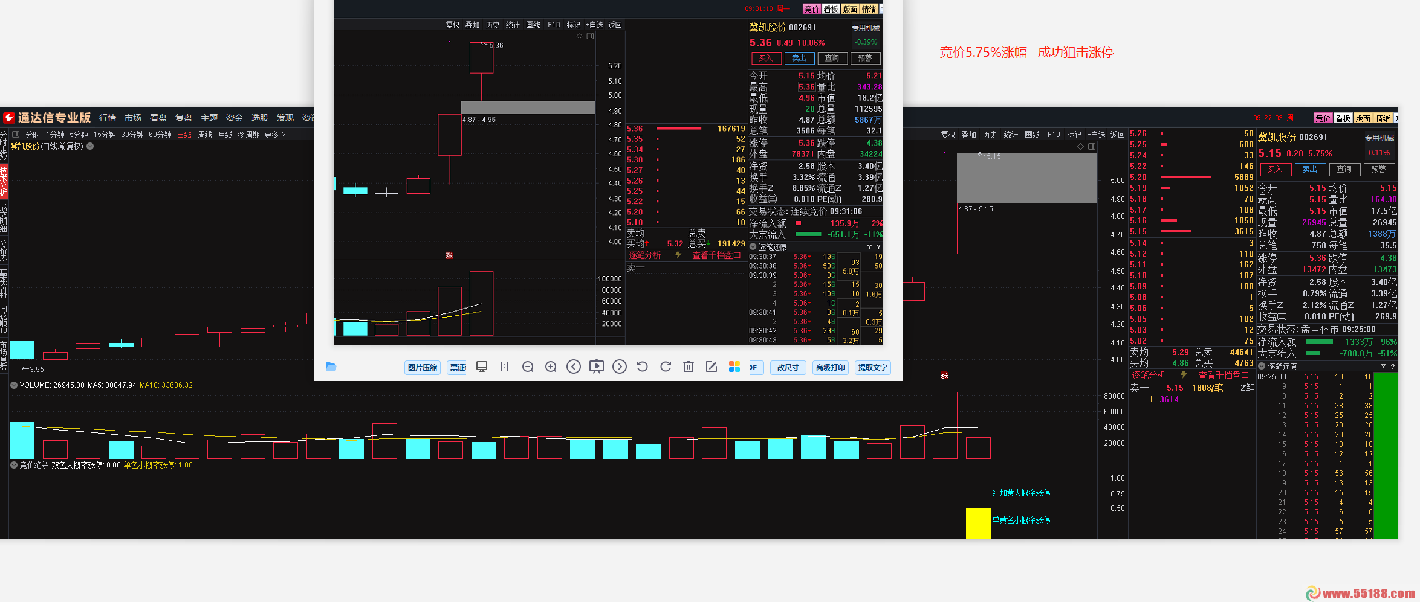1420x602 pixels.
Task: Click the 提取文字 button in the viewer
Action: click(x=873, y=368)
